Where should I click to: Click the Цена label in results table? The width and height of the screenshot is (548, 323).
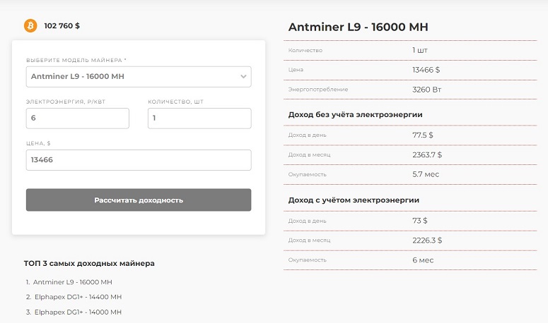coord(296,70)
